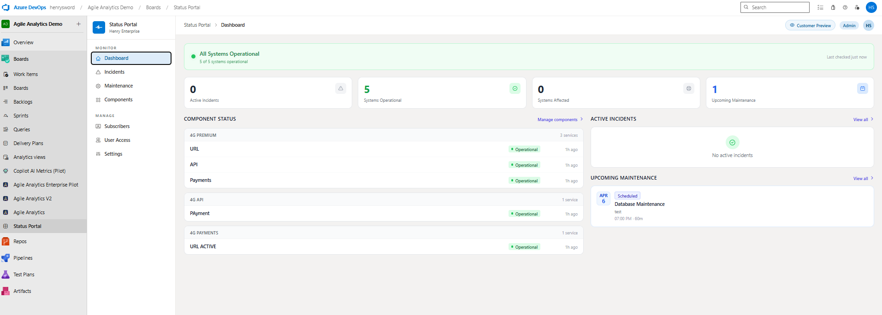The width and height of the screenshot is (882, 315).
Task: Click the Overview icon in the sidebar
Action: (x=6, y=42)
